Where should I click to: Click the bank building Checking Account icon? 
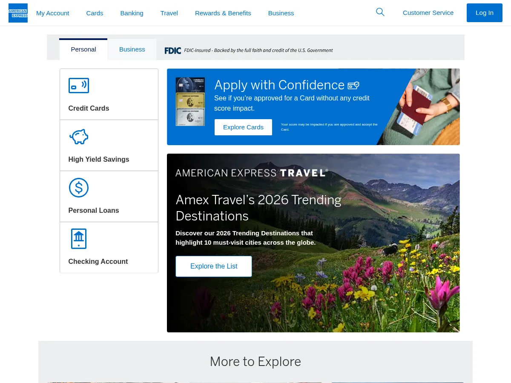(78, 239)
